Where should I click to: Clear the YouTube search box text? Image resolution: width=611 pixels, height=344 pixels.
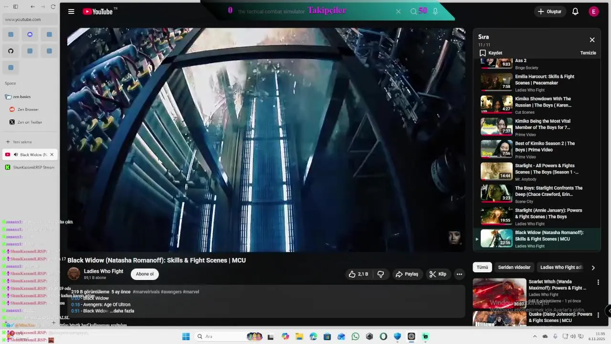(398, 11)
